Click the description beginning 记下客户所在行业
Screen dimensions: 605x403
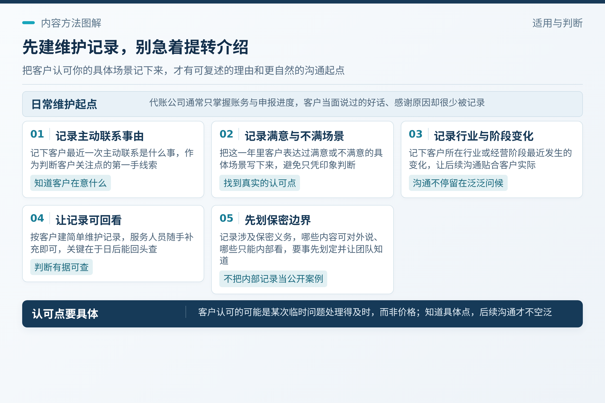click(490, 159)
